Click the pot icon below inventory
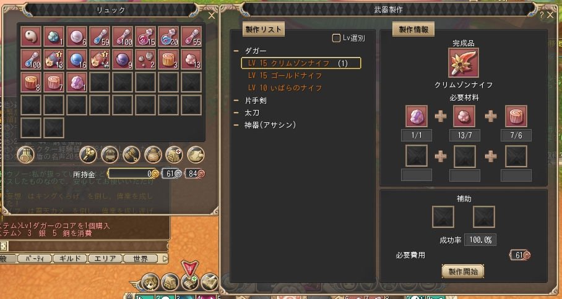The width and height of the screenshot is (562, 299). tap(153, 155)
